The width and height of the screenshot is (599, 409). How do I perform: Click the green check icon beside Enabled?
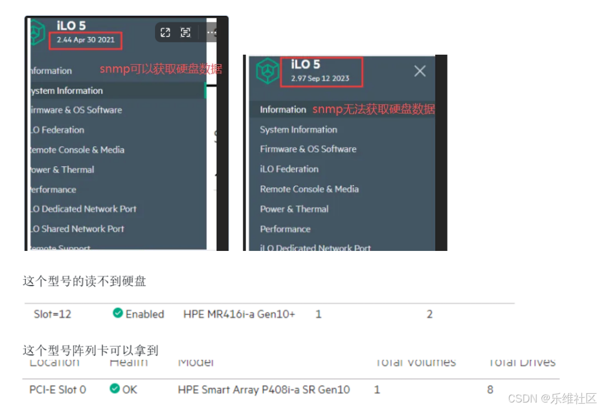click(x=117, y=313)
